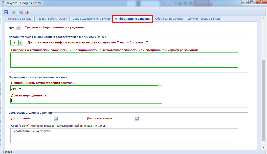Switch to Основные данные tab
267x154 pixels.
(x=20, y=19)
